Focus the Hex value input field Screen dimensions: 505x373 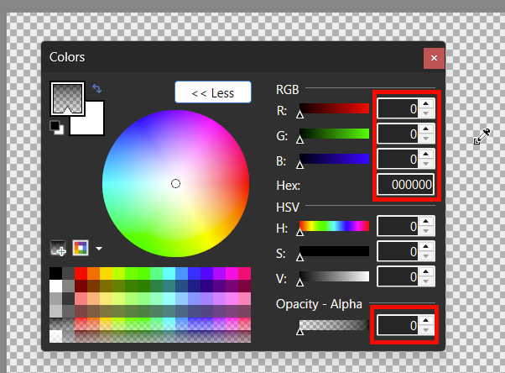coord(406,185)
